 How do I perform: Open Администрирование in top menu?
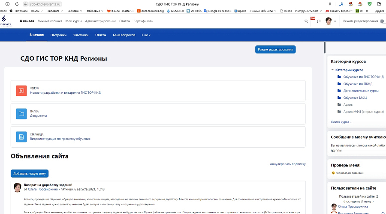point(100,21)
